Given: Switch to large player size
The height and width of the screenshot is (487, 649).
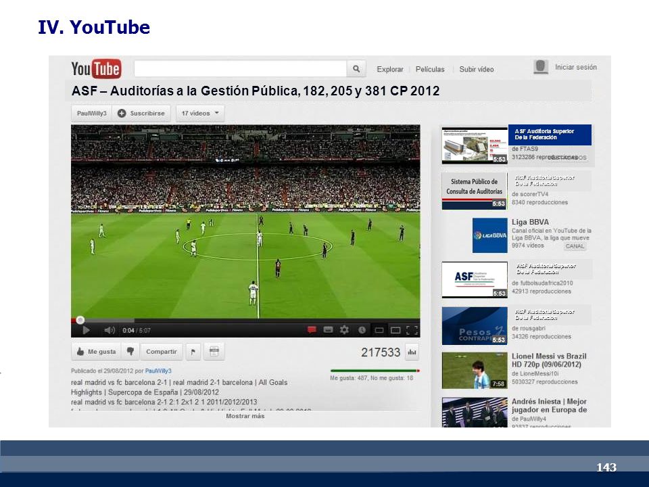Looking at the screenshot, I should point(395,330).
